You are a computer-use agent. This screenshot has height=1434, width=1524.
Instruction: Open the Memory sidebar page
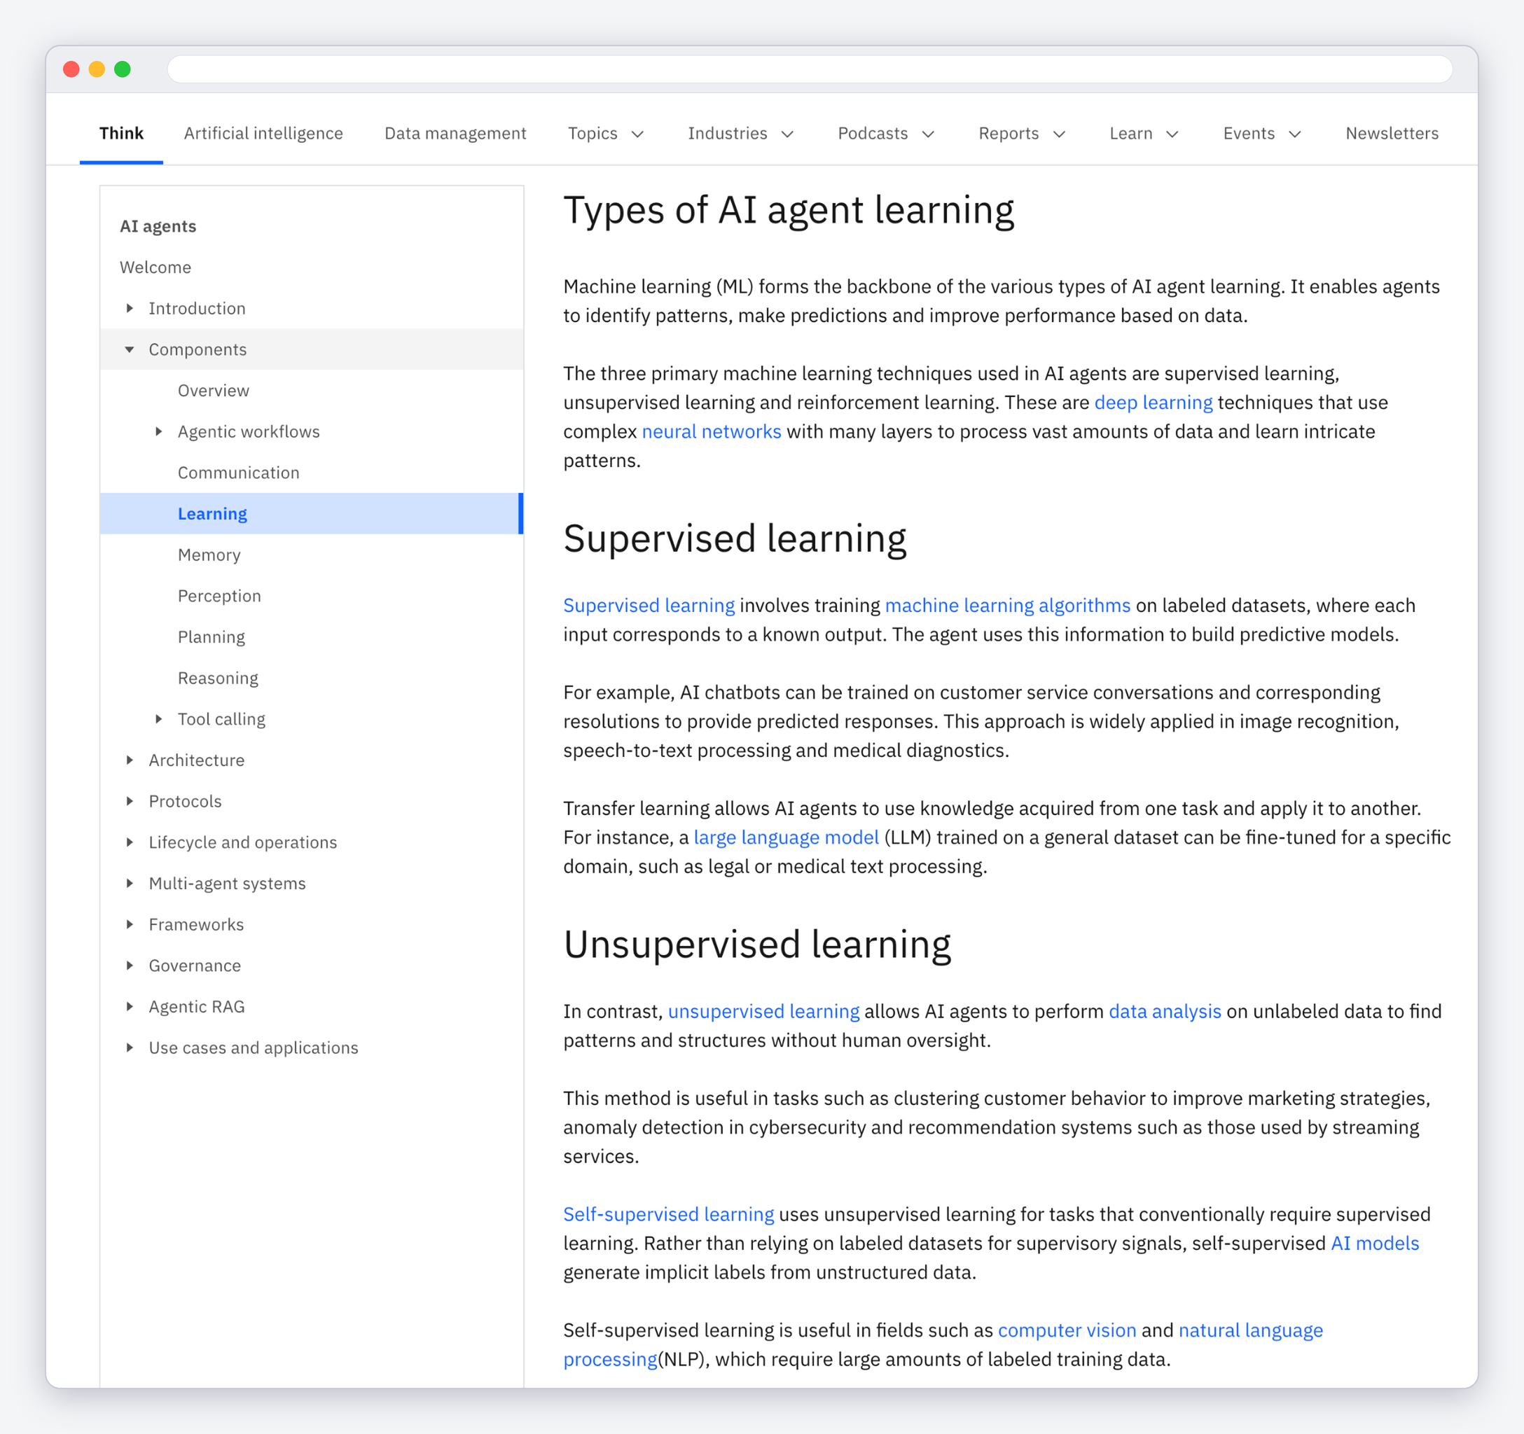209,555
